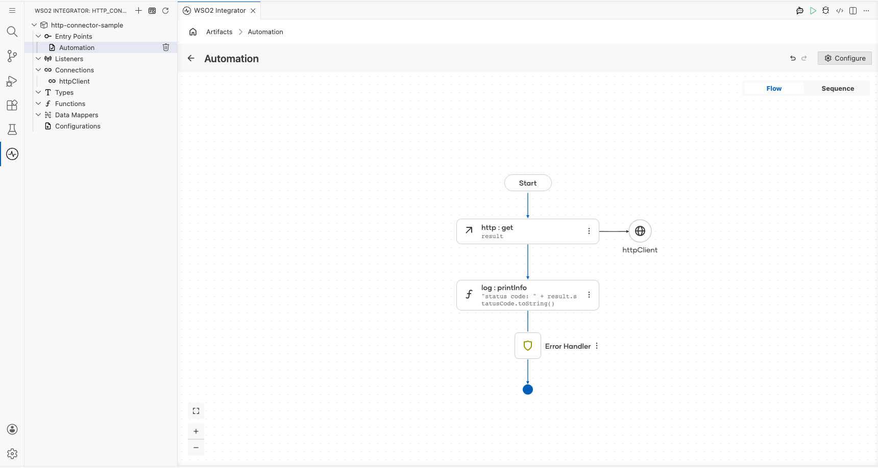Click the Configure button
878x468 pixels.
pyautogui.click(x=845, y=58)
